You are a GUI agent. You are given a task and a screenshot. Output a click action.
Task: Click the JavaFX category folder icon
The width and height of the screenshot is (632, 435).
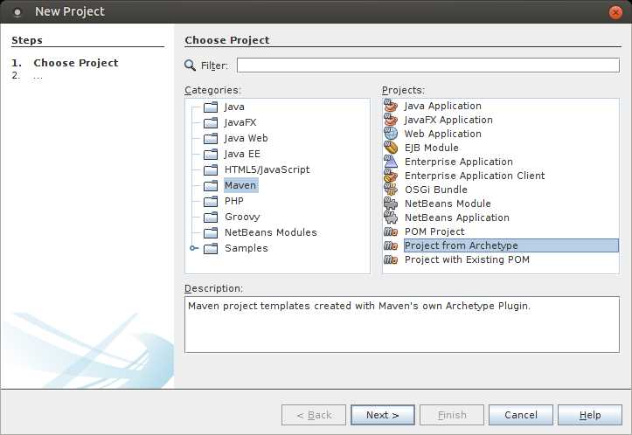point(211,122)
